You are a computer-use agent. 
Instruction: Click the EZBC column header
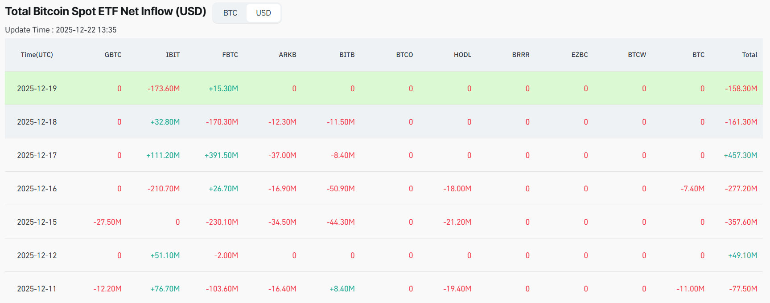click(580, 55)
